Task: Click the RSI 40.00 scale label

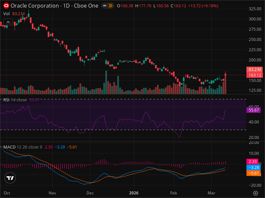Action: 254,122
